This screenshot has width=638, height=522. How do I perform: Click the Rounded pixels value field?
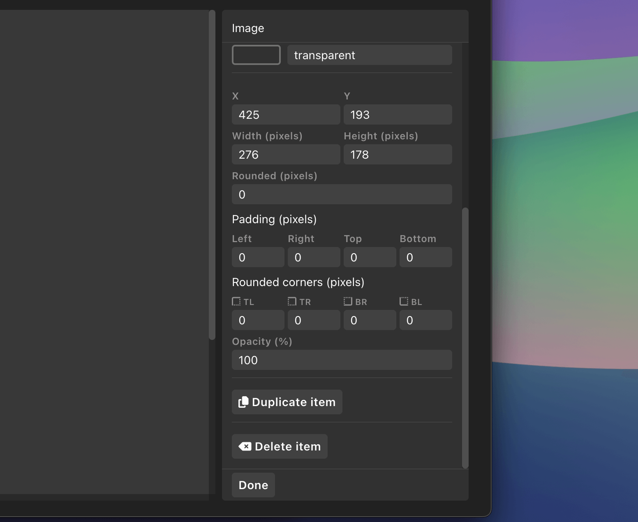point(342,194)
